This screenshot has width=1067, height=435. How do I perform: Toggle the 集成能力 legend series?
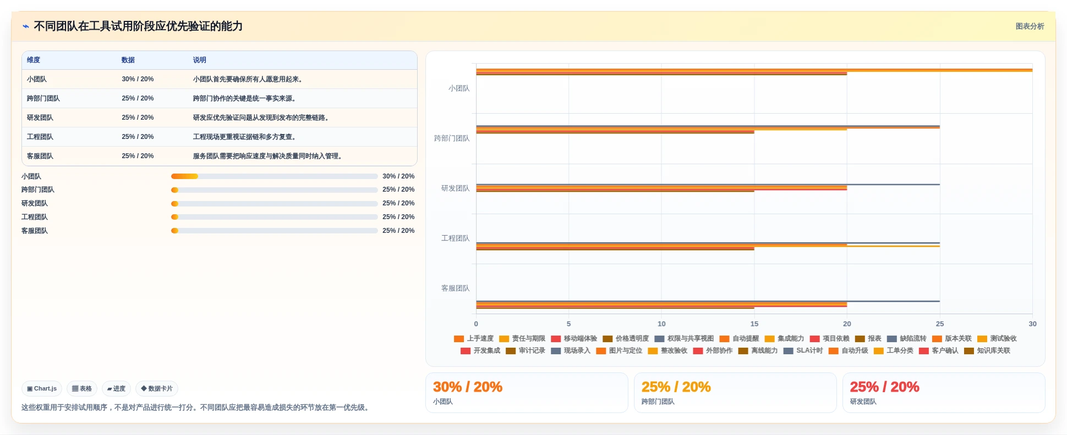pos(784,338)
